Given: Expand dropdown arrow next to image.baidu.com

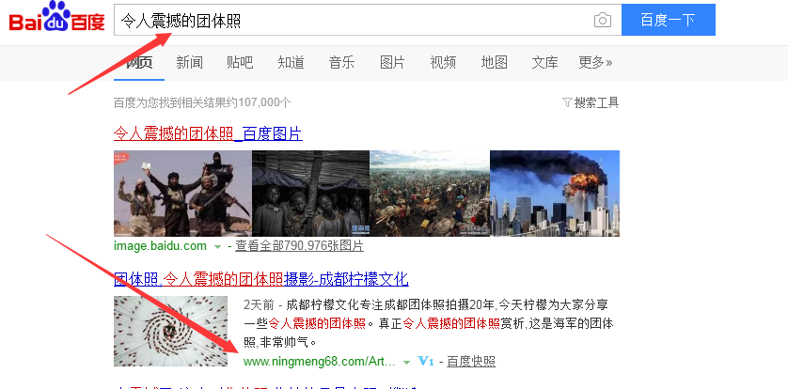Looking at the screenshot, I should tap(217, 247).
